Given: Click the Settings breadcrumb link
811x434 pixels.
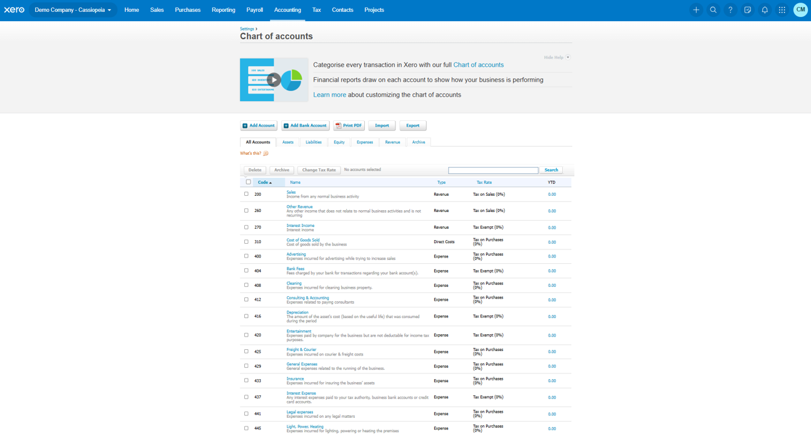Looking at the screenshot, I should pos(247,29).
